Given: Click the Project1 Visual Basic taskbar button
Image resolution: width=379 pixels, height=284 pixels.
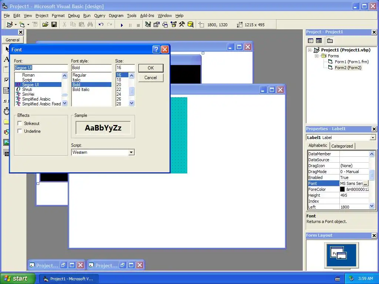Looking at the screenshot, I should tap(69, 279).
